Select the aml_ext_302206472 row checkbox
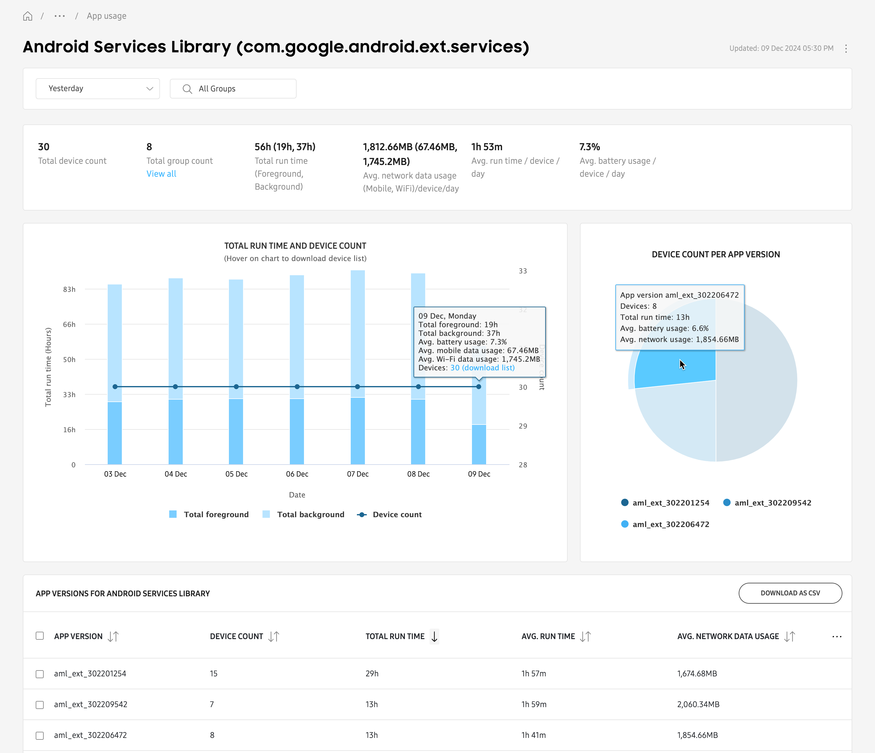875x753 pixels. [40, 736]
